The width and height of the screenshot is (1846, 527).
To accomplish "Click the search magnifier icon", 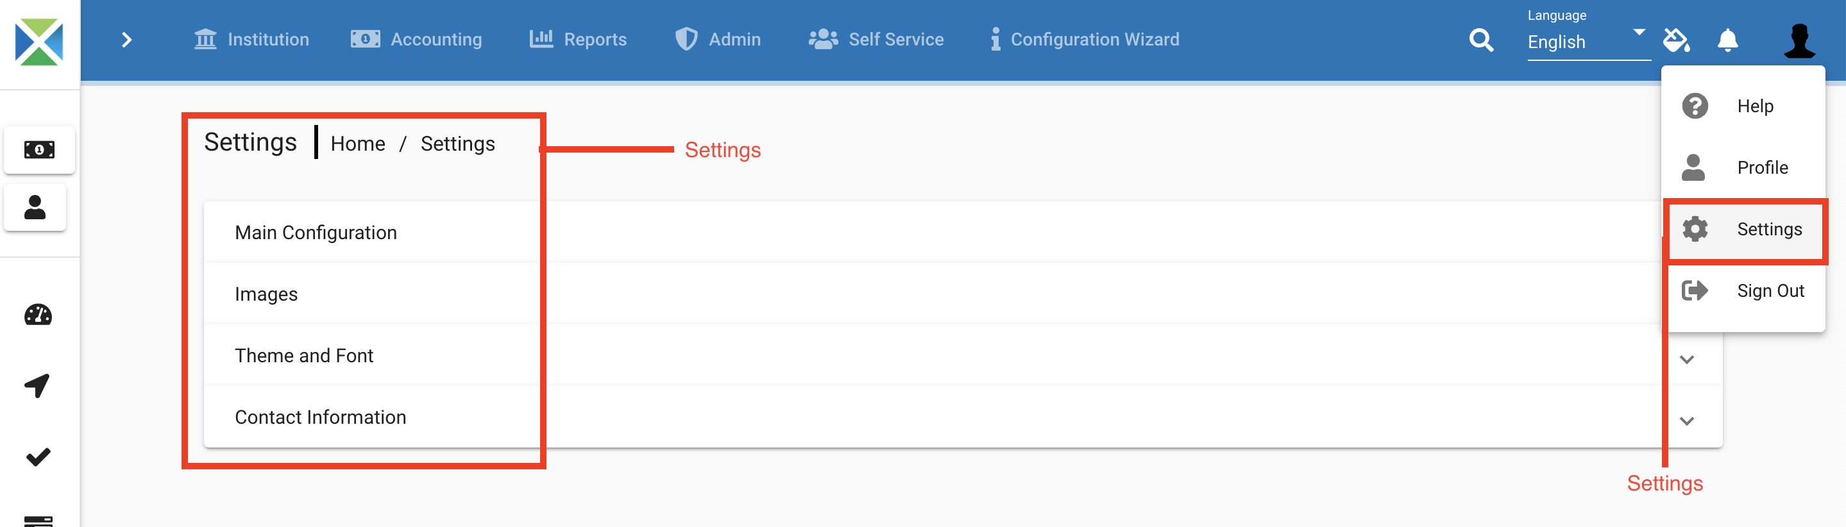I will pos(1480,40).
